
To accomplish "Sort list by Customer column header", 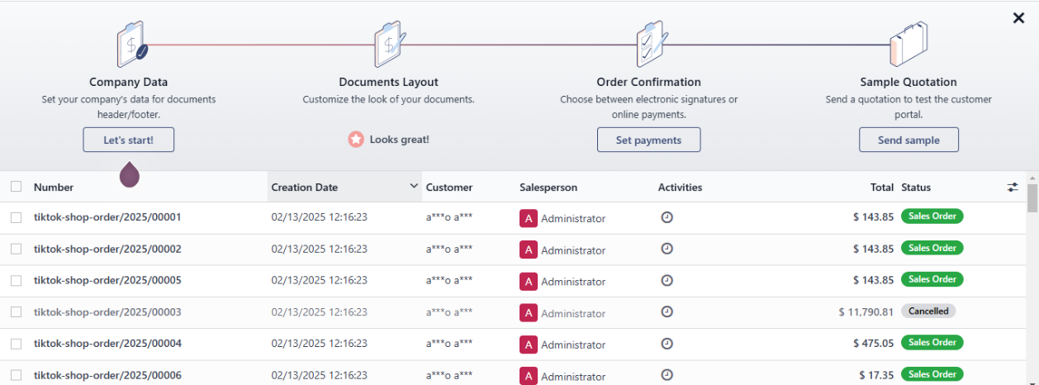I will (449, 188).
